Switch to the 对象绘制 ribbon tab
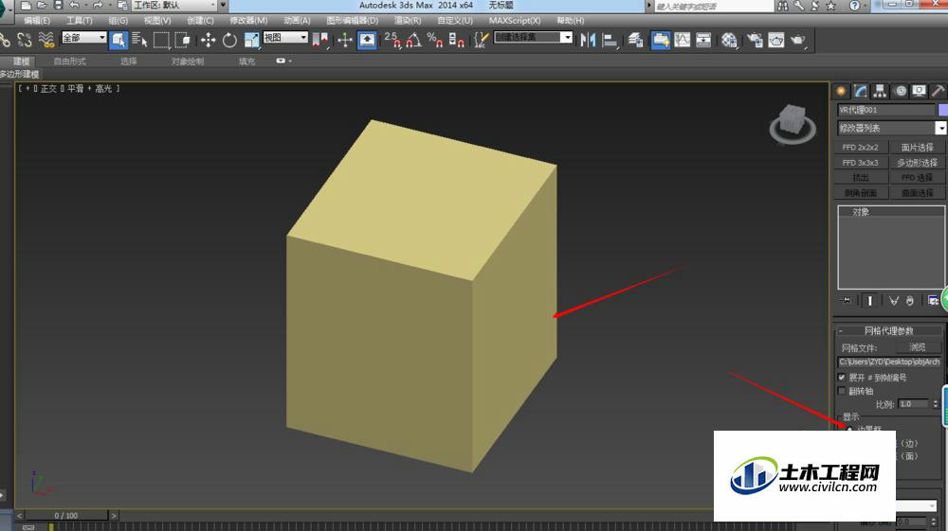This screenshot has height=531, width=948. 188,61
